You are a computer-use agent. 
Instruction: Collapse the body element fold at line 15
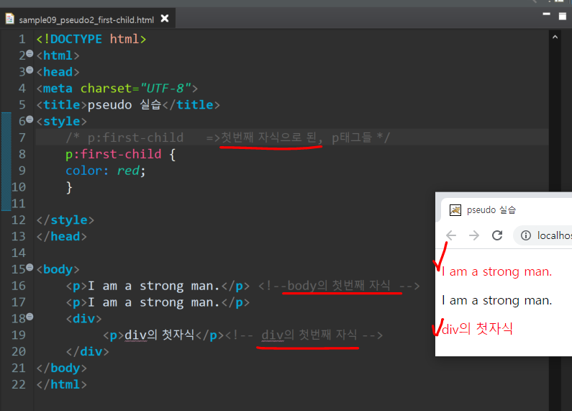click(x=29, y=268)
